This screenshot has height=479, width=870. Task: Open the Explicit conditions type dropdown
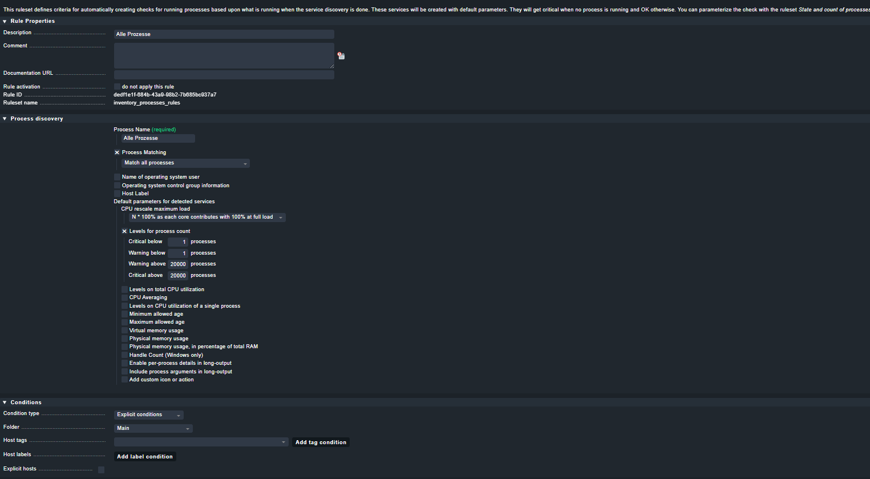pos(148,415)
